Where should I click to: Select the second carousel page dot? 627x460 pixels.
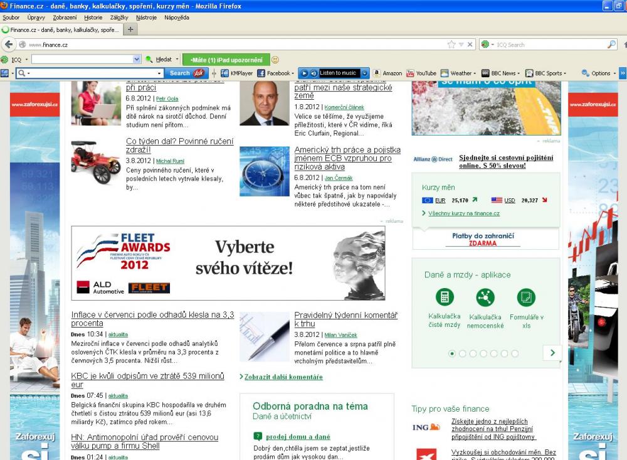(x=462, y=353)
